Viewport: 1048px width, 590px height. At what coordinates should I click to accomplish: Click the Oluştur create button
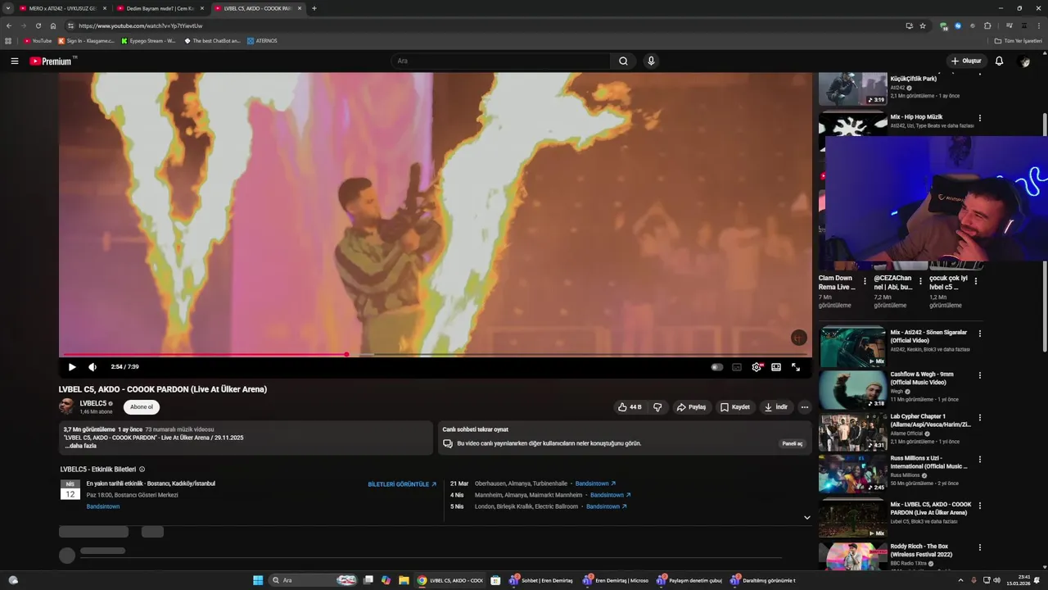click(966, 61)
